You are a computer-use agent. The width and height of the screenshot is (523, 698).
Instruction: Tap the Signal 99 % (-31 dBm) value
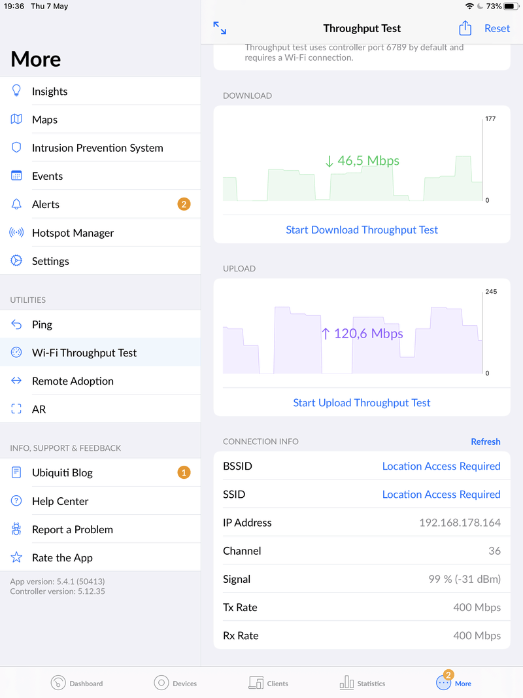click(464, 579)
